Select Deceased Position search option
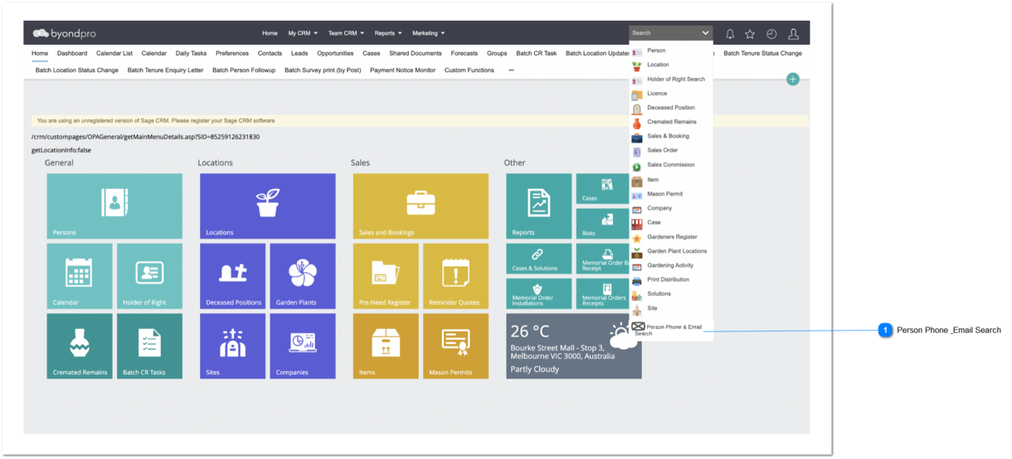Viewport: 1012px width, 459px height. pyautogui.click(x=670, y=108)
